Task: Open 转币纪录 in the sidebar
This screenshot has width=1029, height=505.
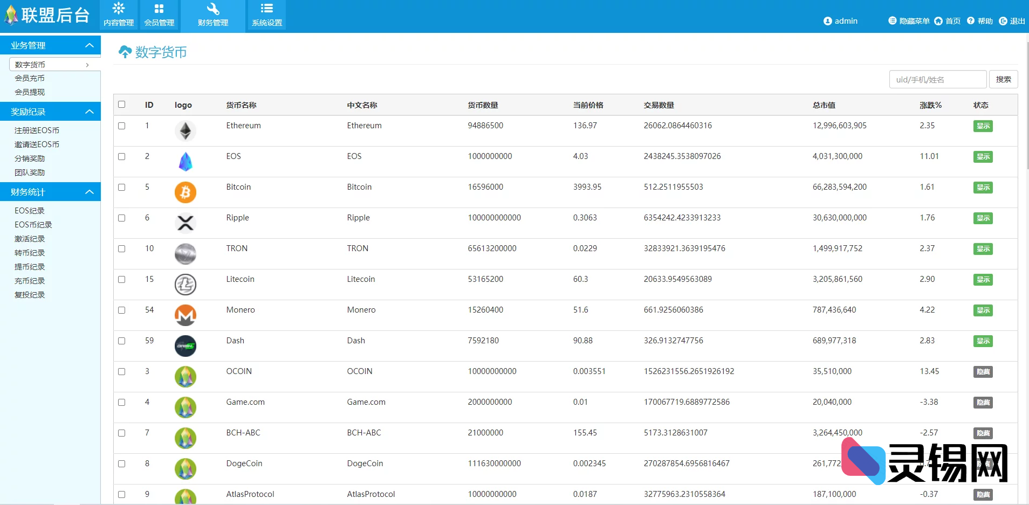Action: point(30,253)
